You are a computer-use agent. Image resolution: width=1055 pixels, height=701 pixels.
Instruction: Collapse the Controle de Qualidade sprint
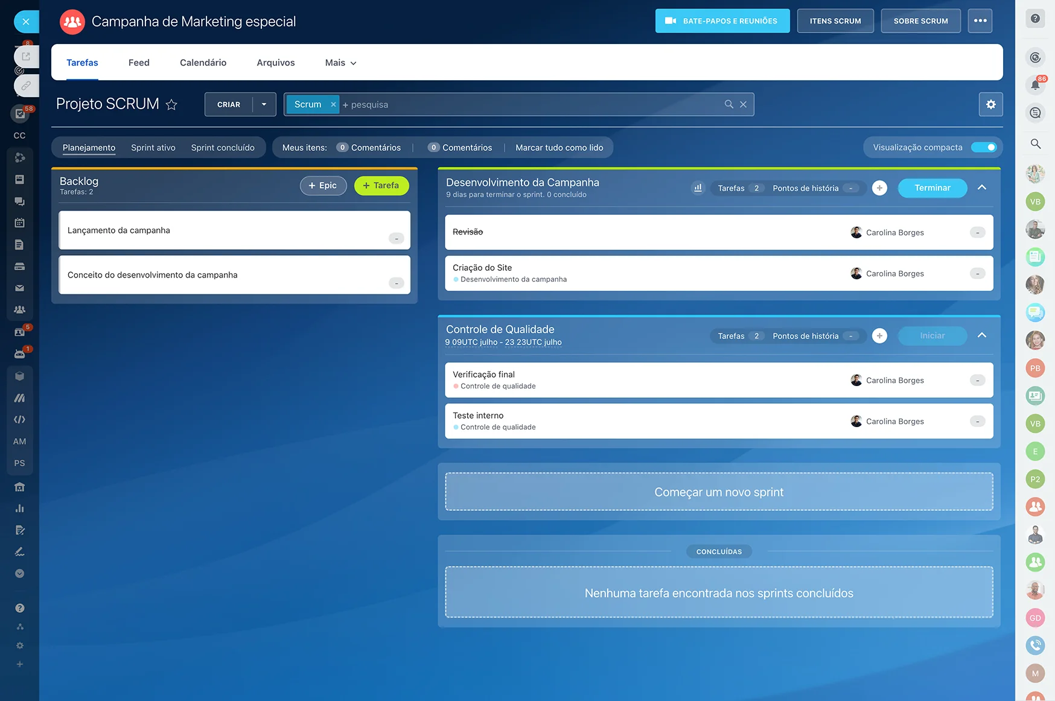tap(982, 335)
